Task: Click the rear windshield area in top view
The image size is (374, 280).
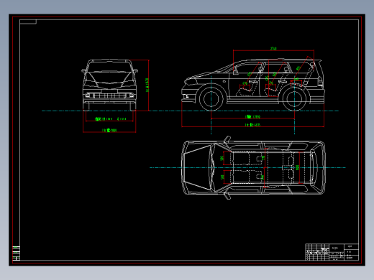Action: coord(314,167)
